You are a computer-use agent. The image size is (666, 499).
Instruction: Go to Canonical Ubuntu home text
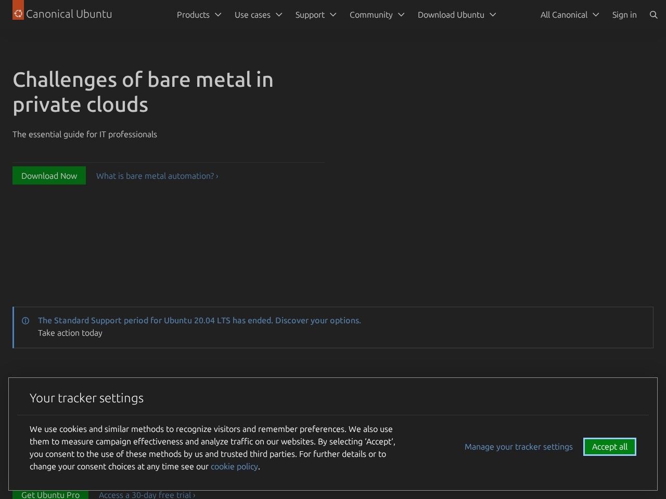pyautogui.click(x=69, y=14)
